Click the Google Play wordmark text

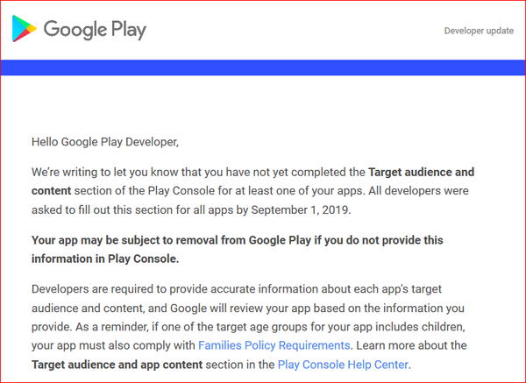point(95,30)
